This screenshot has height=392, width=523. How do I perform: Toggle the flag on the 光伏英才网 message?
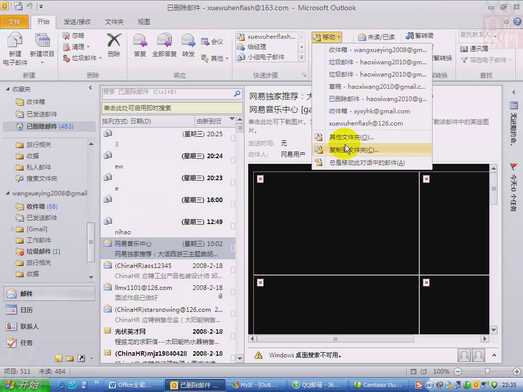tap(233, 336)
